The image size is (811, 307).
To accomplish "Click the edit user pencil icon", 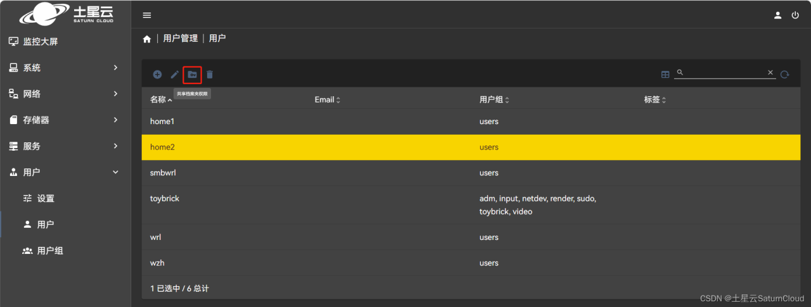I will click(x=175, y=75).
